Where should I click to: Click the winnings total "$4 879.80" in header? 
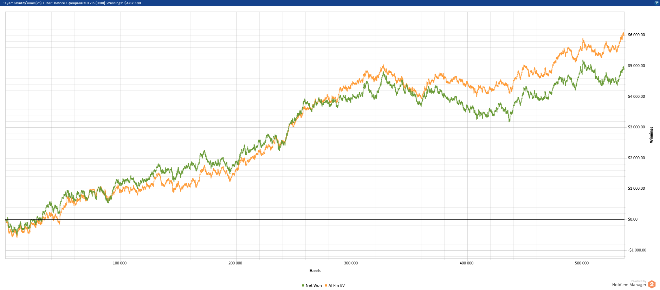tap(132, 3)
